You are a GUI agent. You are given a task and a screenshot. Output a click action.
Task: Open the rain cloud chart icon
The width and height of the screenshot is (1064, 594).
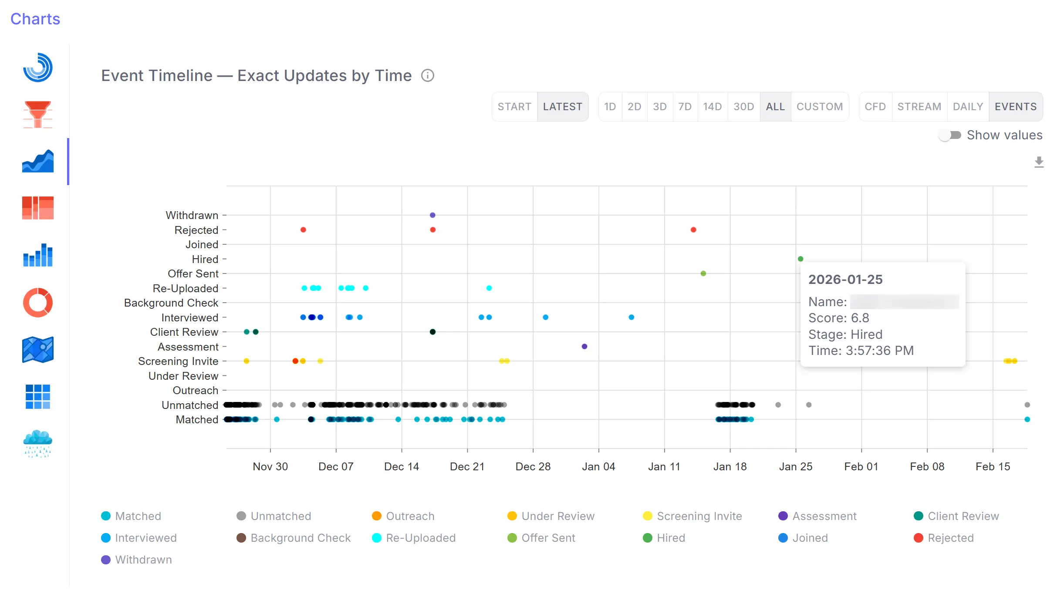click(x=38, y=443)
